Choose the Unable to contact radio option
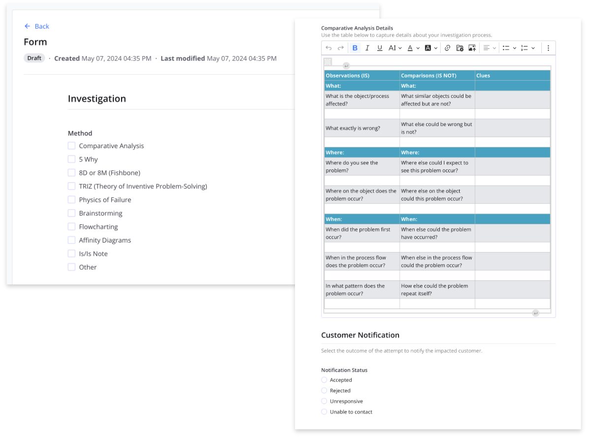Image resolution: width=591 pixels, height=437 pixels. (324, 412)
